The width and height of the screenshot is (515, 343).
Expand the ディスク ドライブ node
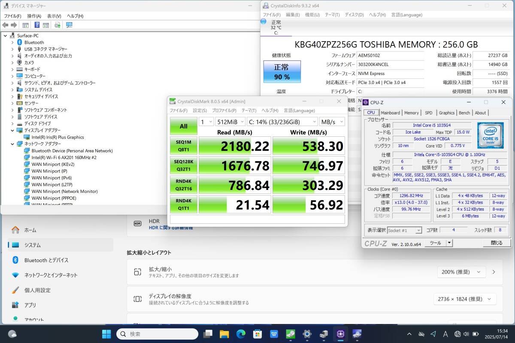12,123
